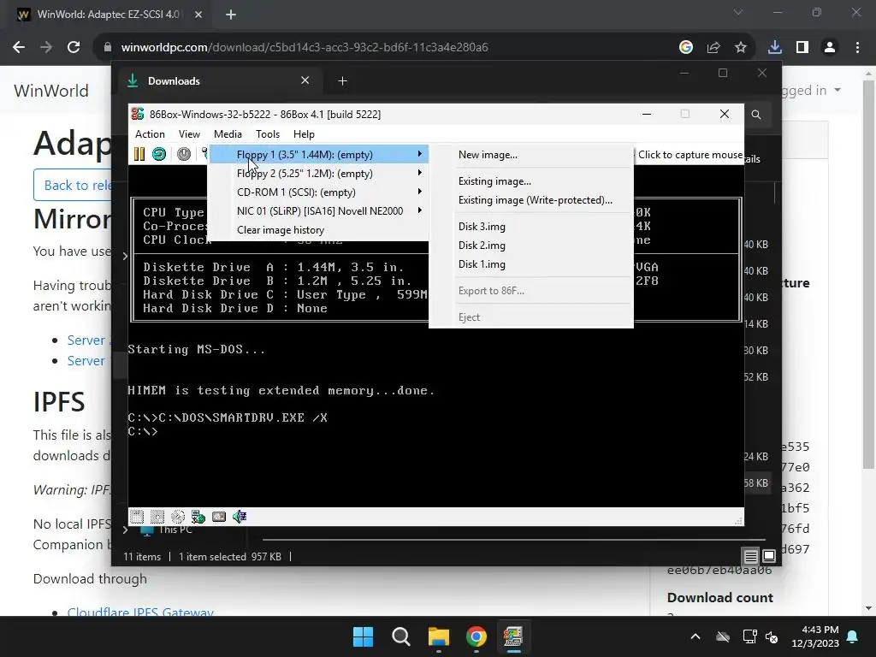Open Media menu in 86Box
Viewport: 876px width, 657px height.
point(228,134)
